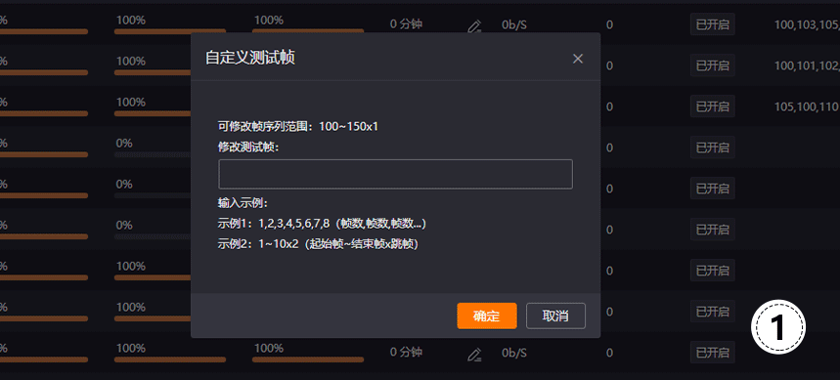Click the circled number 1 badge
840x380 pixels.
777,327
